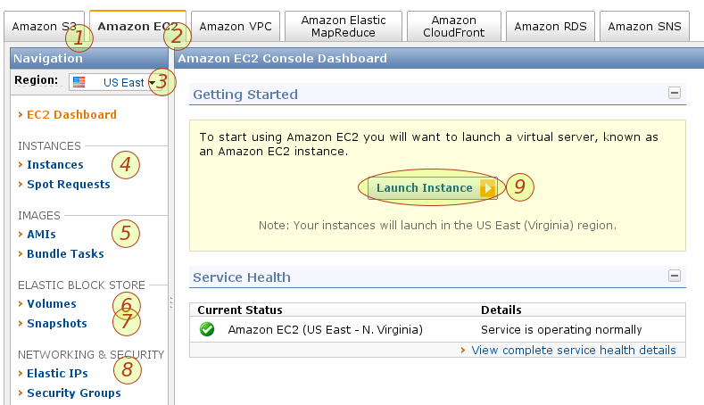The height and width of the screenshot is (405, 704).
Task: Open the AMIs page
Action: pos(41,234)
